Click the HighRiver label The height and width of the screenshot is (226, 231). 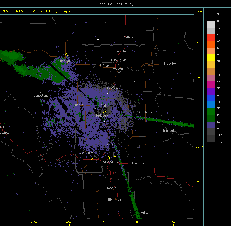(115, 199)
